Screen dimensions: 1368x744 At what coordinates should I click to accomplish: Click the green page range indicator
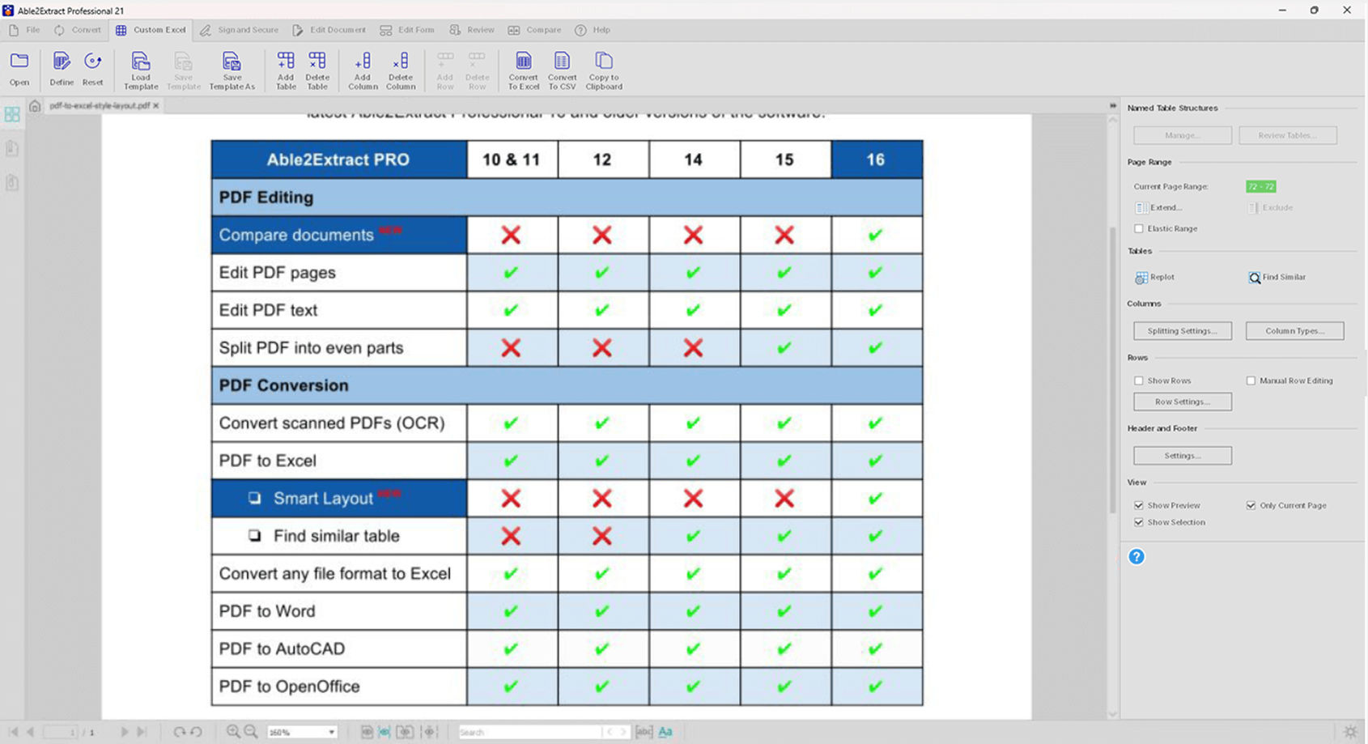1260,186
